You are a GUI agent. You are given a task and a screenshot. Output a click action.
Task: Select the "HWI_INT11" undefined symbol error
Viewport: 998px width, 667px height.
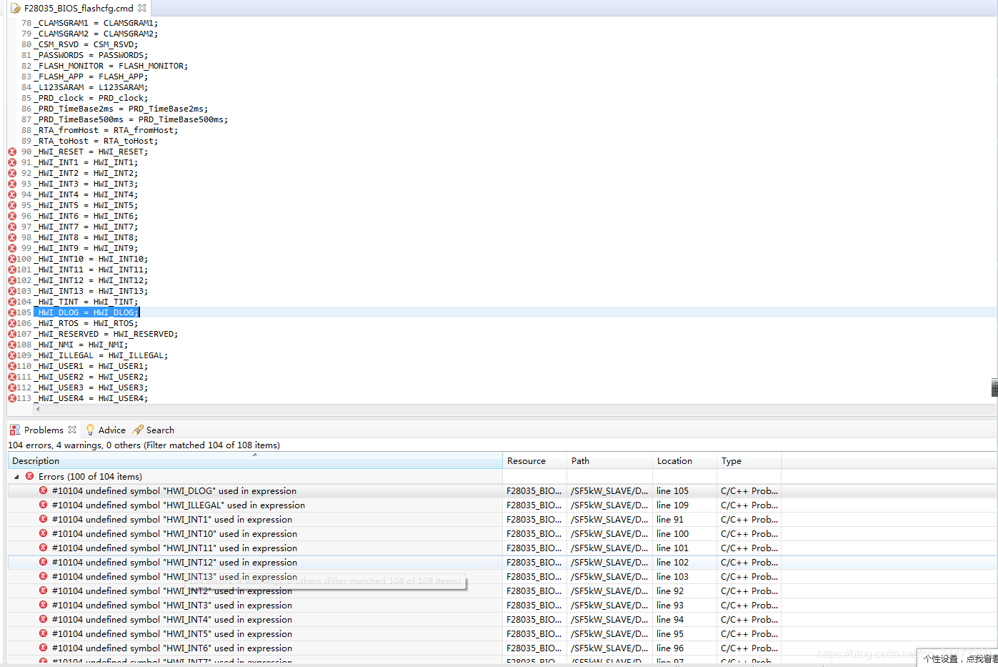point(174,548)
